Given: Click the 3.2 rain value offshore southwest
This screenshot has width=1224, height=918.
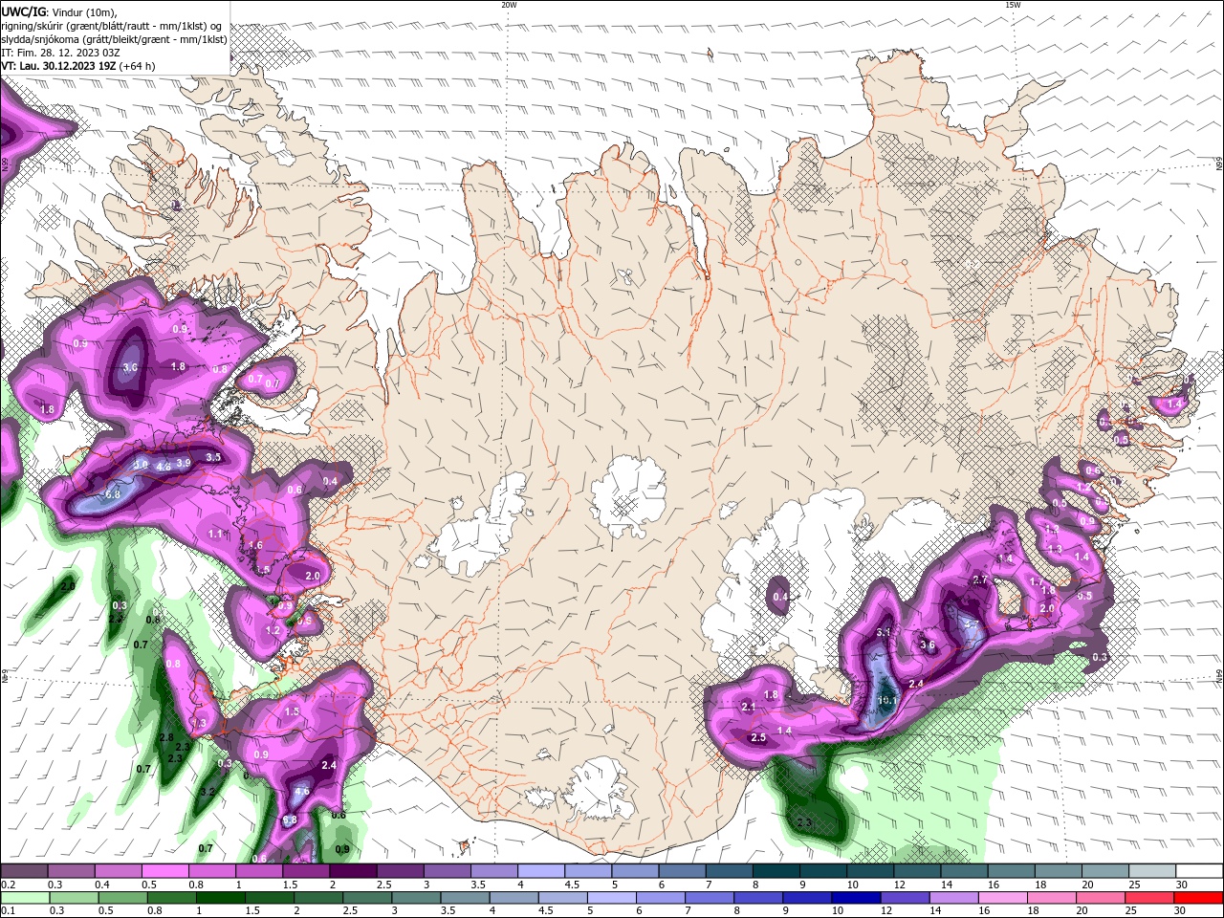Looking at the screenshot, I should point(208,792).
